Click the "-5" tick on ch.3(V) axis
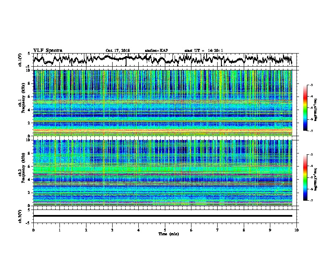334x258 pixels. tap(28, 223)
